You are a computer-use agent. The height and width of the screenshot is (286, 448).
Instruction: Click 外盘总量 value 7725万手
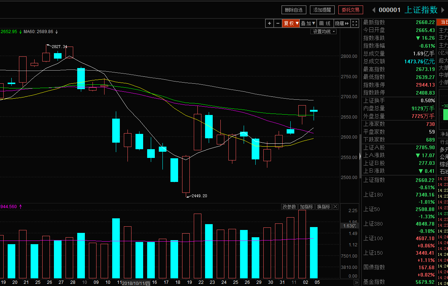pyautogui.click(x=423, y=116)
